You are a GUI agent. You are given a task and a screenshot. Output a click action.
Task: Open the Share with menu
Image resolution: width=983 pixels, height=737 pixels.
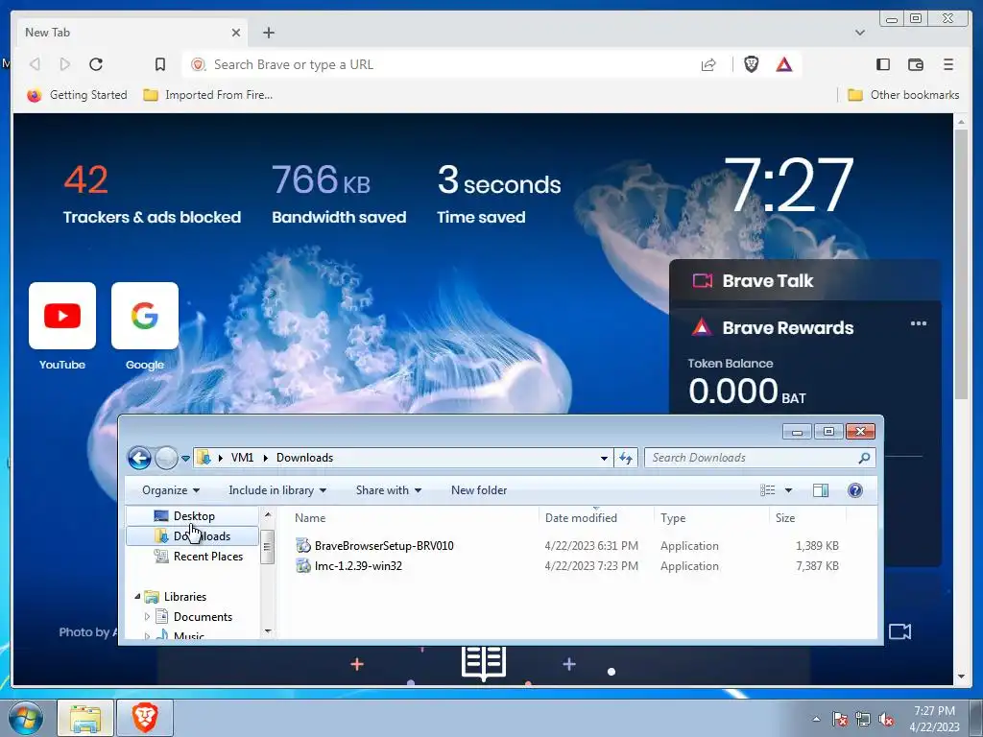(x=389, y=490)
